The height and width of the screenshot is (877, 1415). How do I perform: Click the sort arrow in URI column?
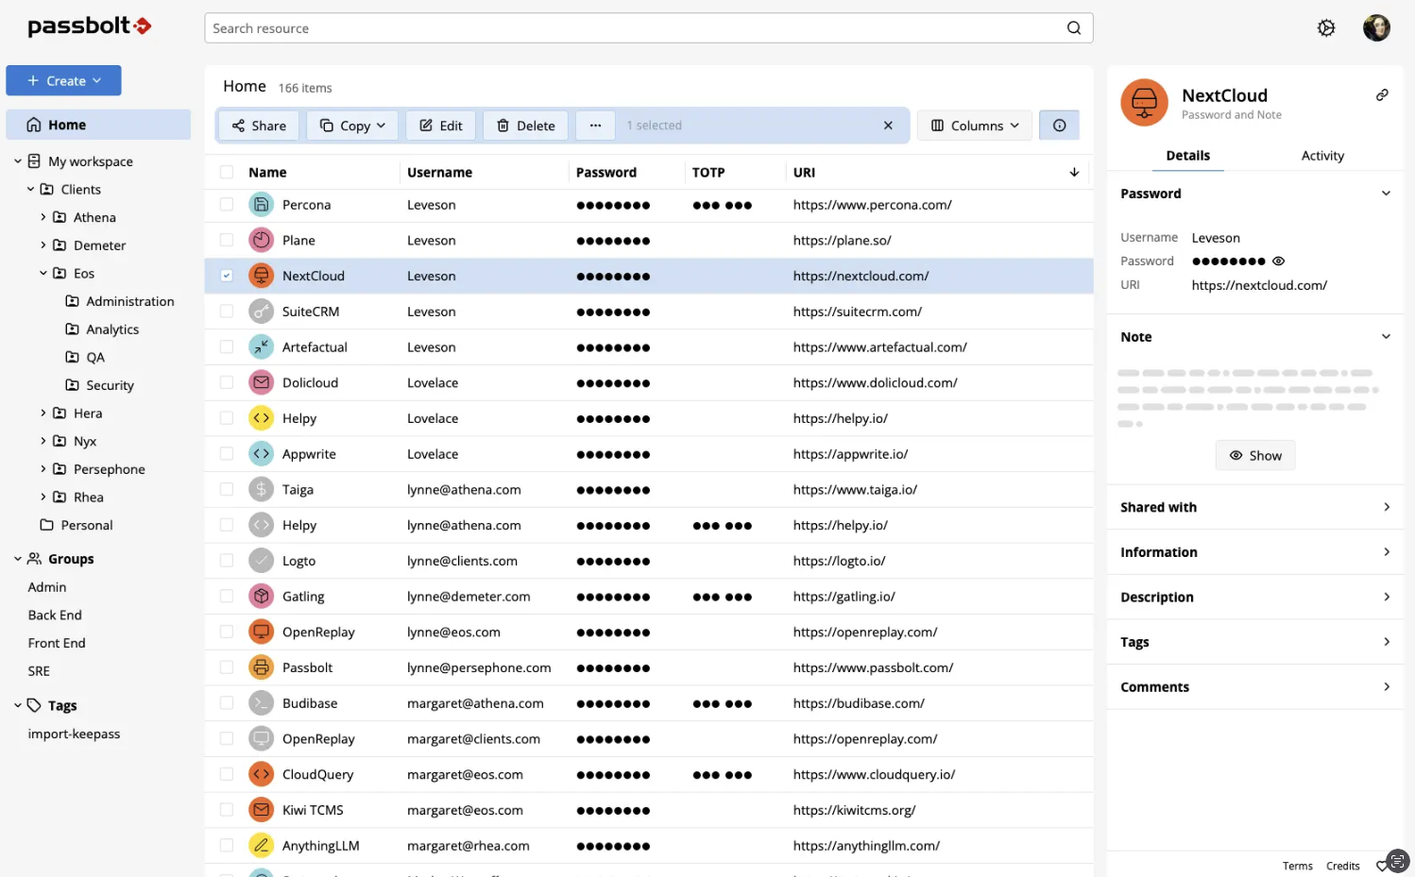point(1074,173)
